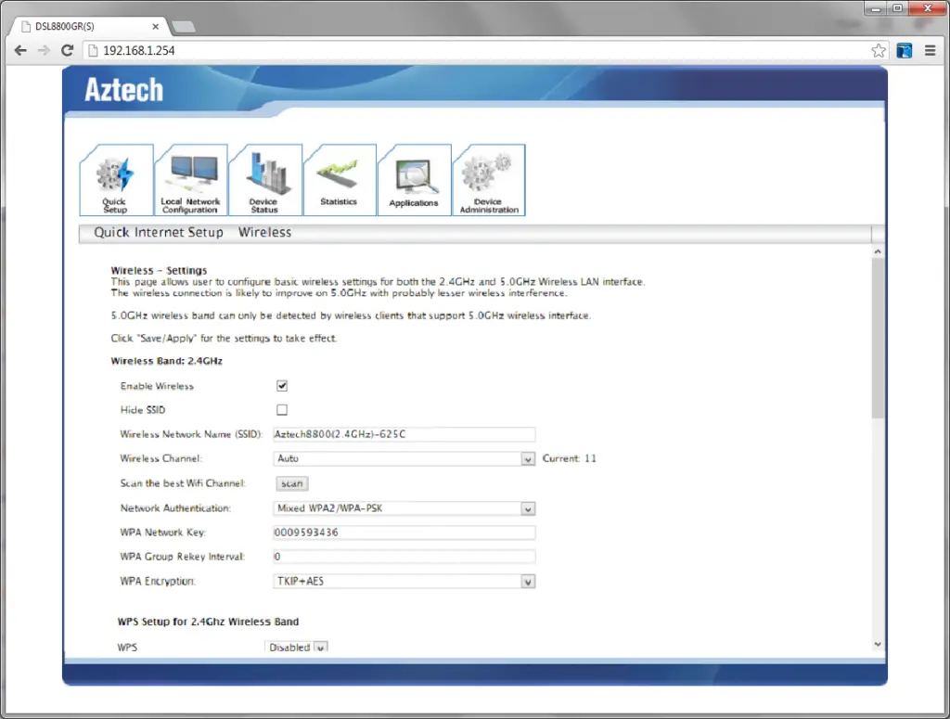Go forward in browser history
Image resolution: width=950 pixels, height=719 pixels.
[x=44, y=51]
